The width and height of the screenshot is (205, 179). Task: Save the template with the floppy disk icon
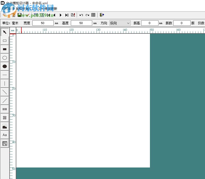point(20,15)
